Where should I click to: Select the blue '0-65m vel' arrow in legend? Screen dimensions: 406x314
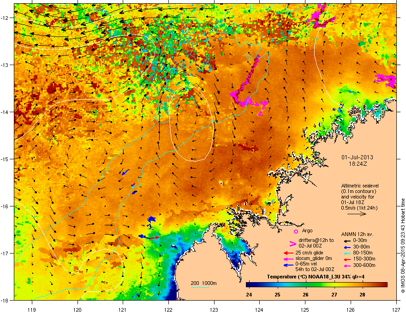point(288,265)
